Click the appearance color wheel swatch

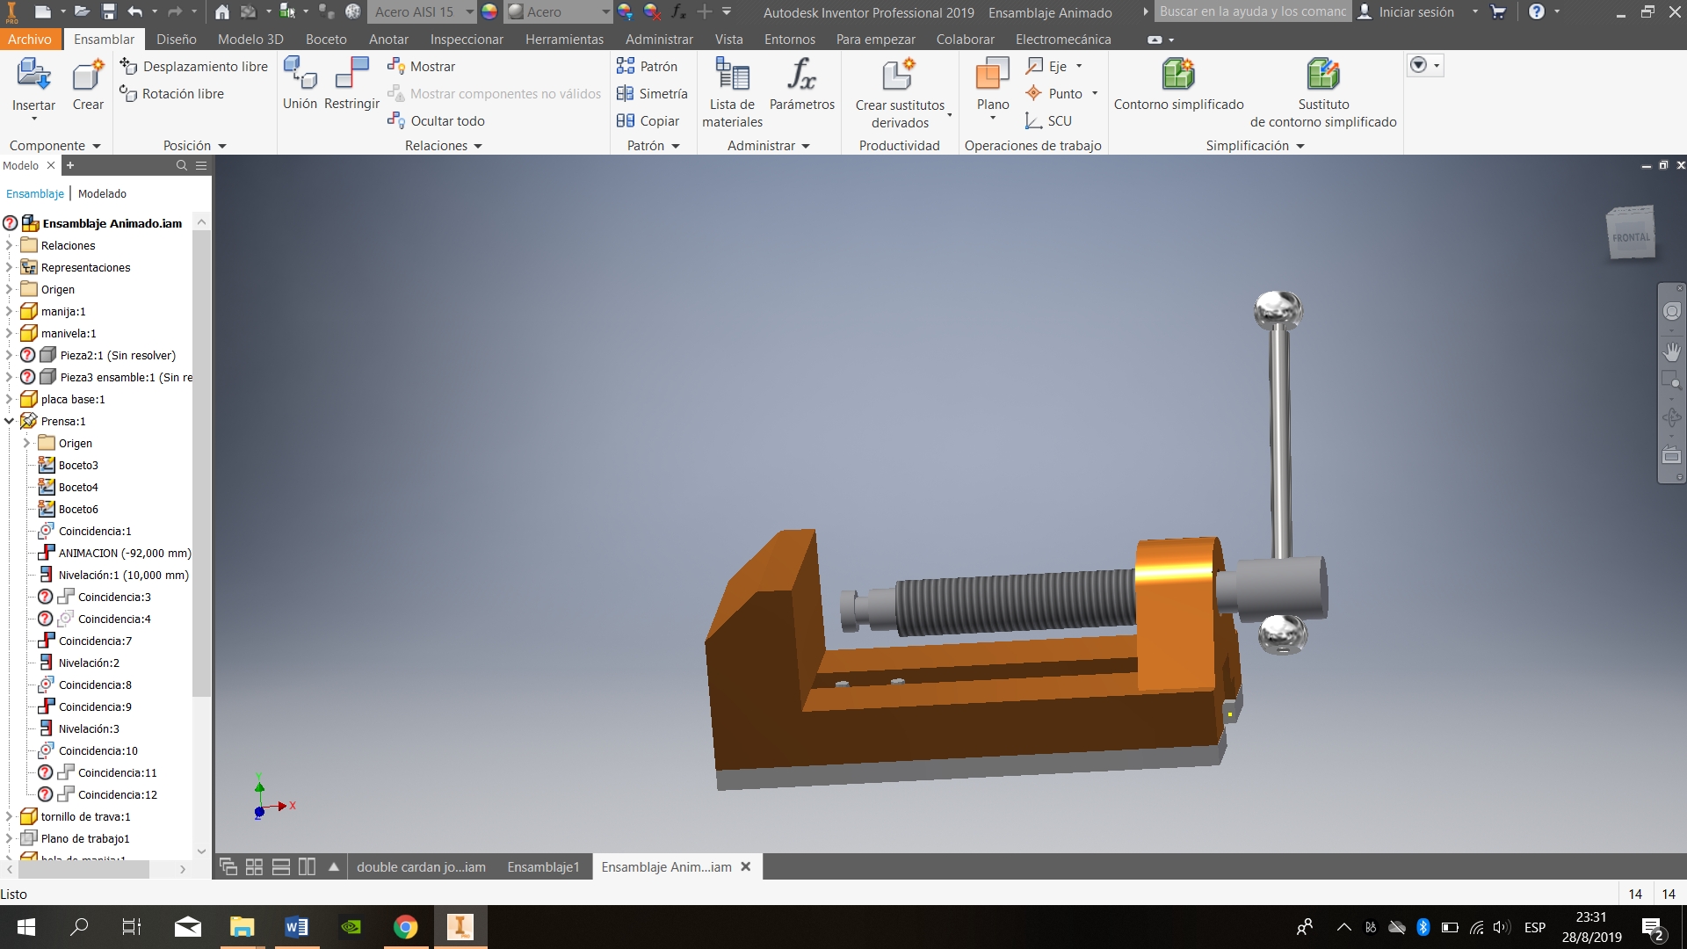(489, 12)
